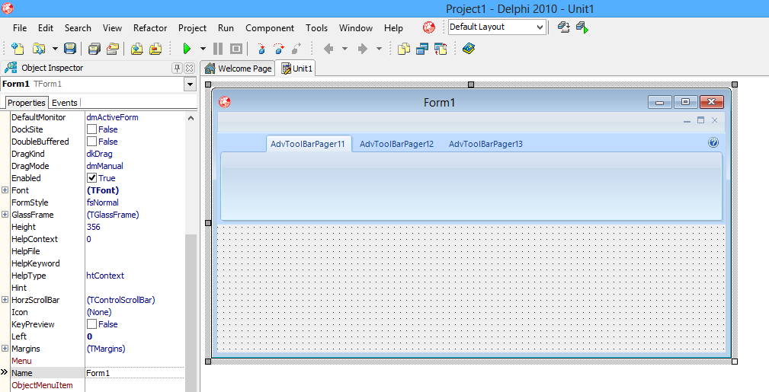This screenshot has height=392, width=769.
Task: Click the DragKind value dkDrag
Action: click(100, 154)
